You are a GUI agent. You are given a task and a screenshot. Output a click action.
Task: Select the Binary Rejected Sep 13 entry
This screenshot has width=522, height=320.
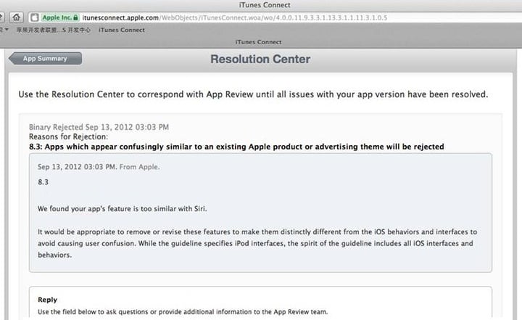pos(99,127)
